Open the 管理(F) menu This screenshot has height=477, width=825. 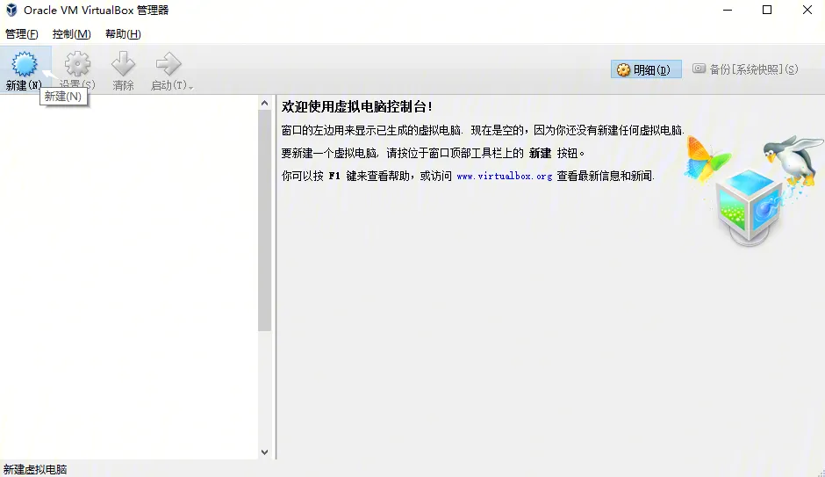(22, 34)
